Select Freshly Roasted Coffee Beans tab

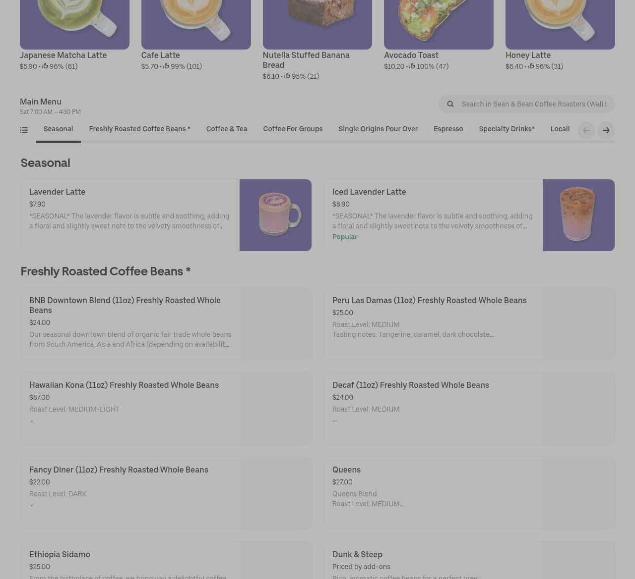click(x=139, y=129)
